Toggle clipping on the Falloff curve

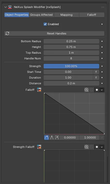[97, 90]
